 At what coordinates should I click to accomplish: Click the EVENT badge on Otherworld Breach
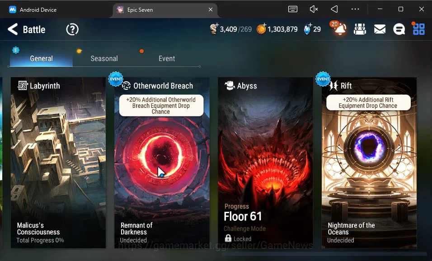tap(116, 79)
